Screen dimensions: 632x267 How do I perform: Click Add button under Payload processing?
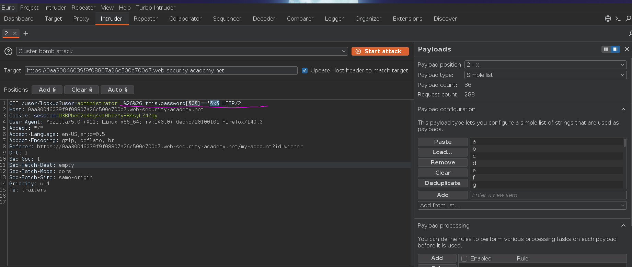tap(437, 258)
